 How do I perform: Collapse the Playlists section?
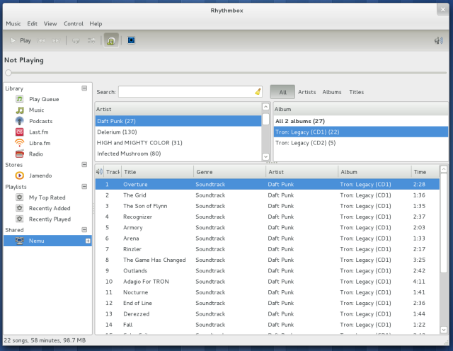pyautogui.click(x=84, y=186)
